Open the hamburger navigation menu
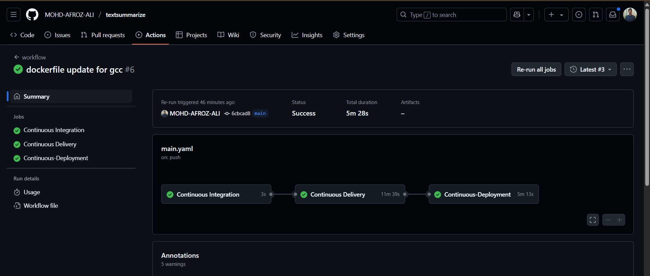 [14, 15]
